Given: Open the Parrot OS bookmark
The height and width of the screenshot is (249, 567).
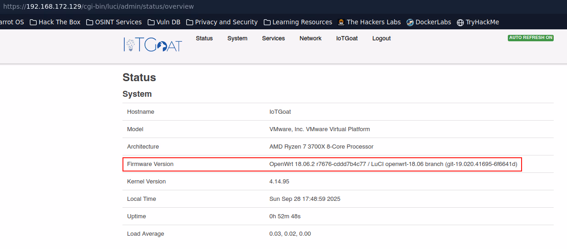Looking at the screenshot, I should (11, 22).
